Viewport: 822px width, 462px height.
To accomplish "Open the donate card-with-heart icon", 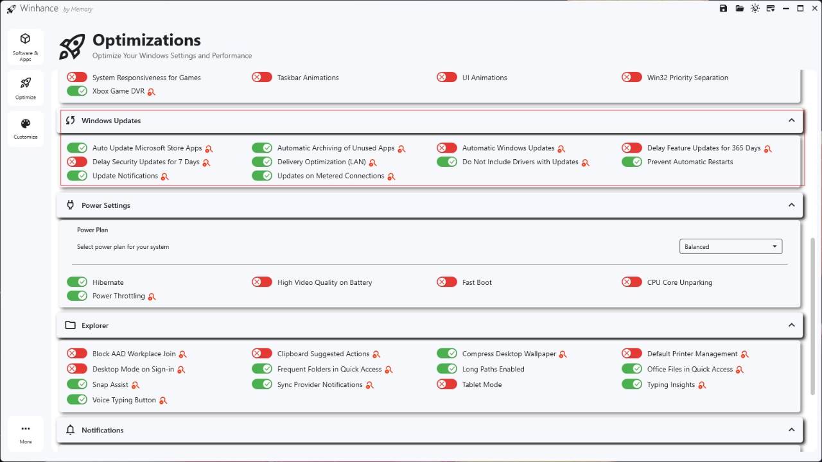I will tap(771, 8).
